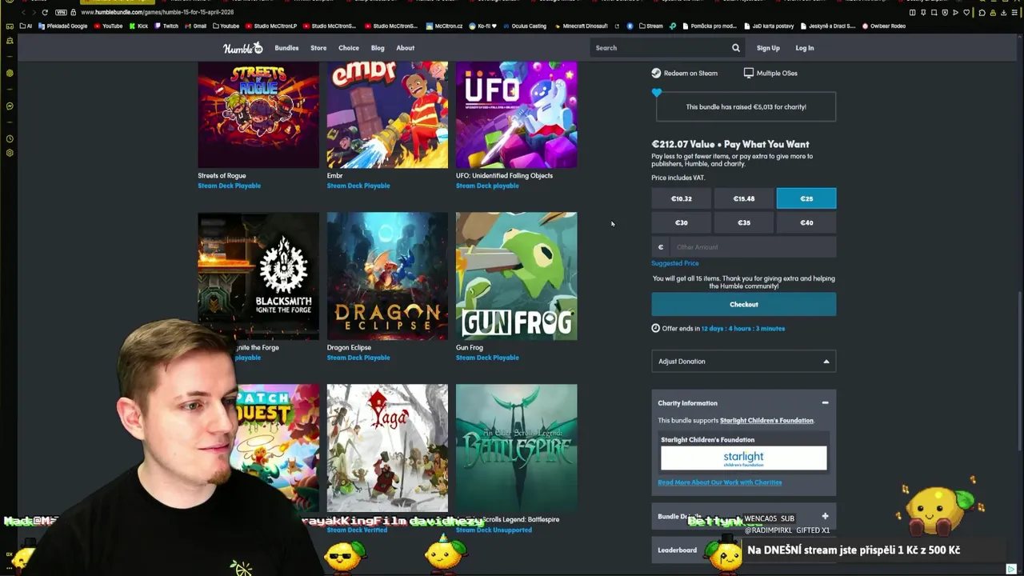Select the €15.48 price tier
This screenshot has height=576, width=1024.
[x=744, y=198]
